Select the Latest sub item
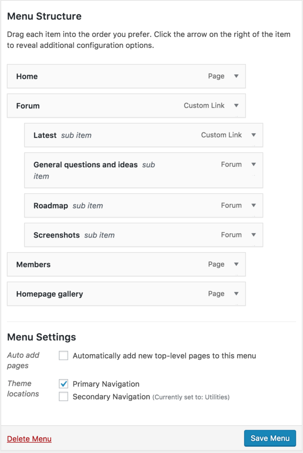 [45, 135]
